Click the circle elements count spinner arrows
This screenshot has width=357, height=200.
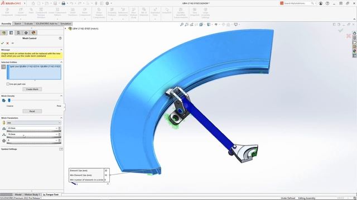pyautogui.click(x=60, y=141)
